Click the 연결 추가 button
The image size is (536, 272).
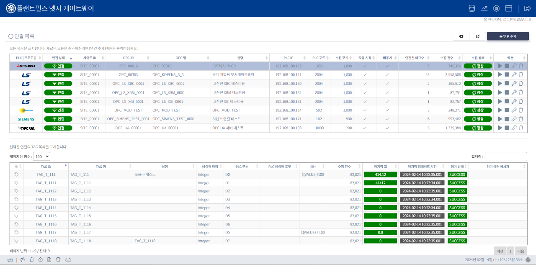508,36
